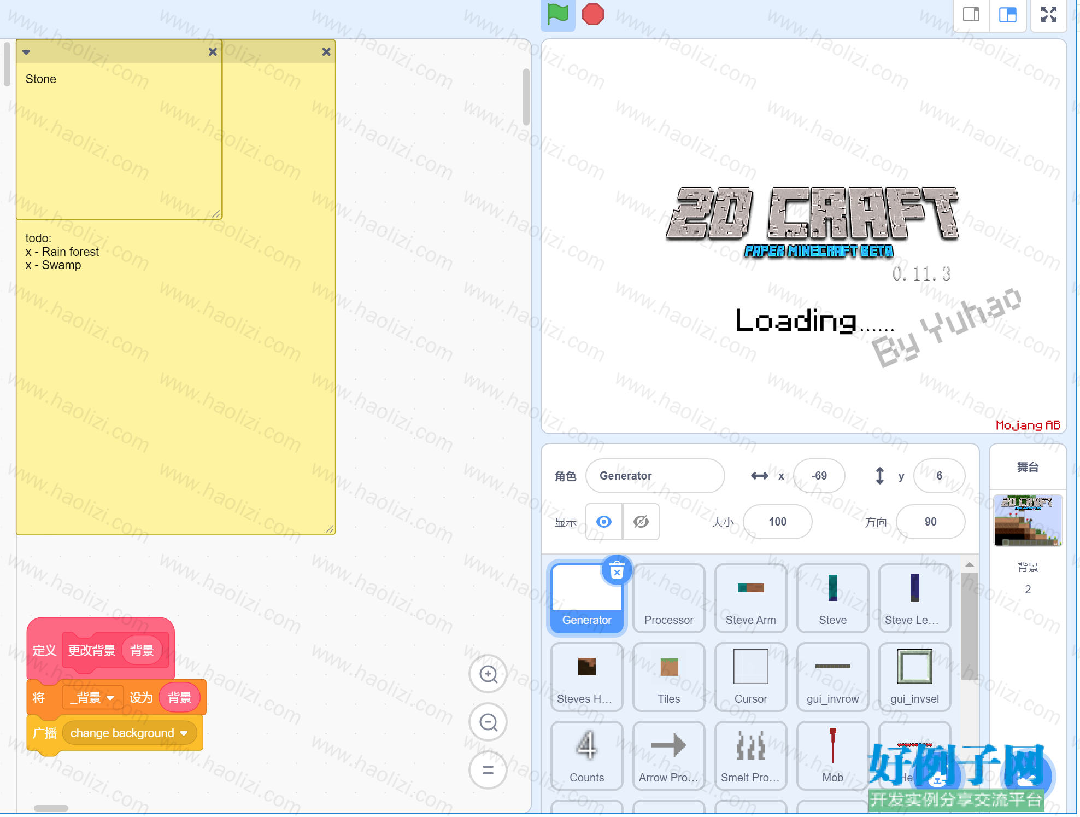
Task: Click the 设为 block's 背景 value slot
Action: [180, 698]
